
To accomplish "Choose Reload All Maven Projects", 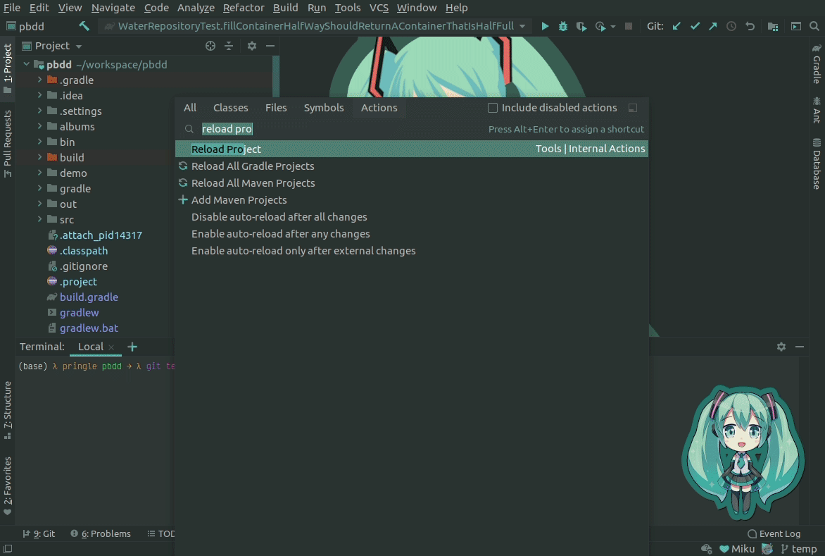I will 412,183.
